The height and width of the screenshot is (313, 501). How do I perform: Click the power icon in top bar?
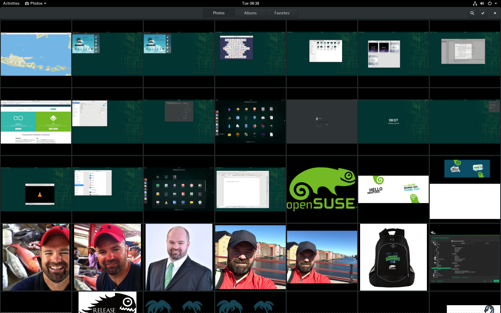pos(490,3)
